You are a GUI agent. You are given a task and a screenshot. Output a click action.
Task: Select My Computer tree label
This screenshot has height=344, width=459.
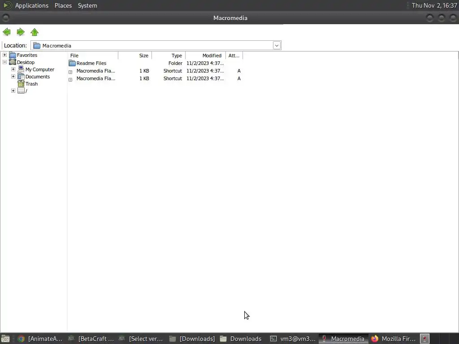40,69
